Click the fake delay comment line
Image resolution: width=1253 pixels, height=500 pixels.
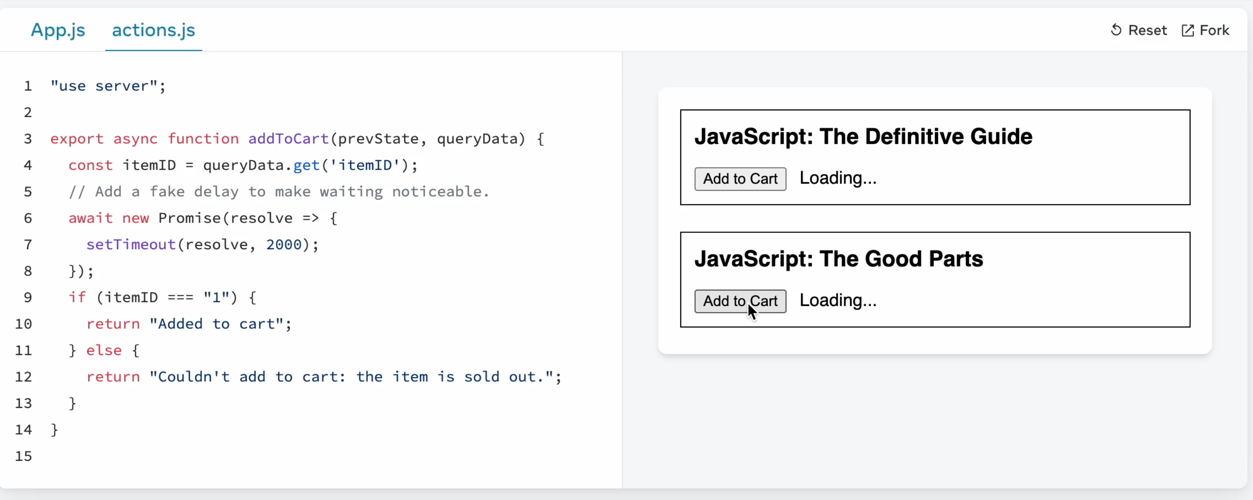tap(278, 192)
